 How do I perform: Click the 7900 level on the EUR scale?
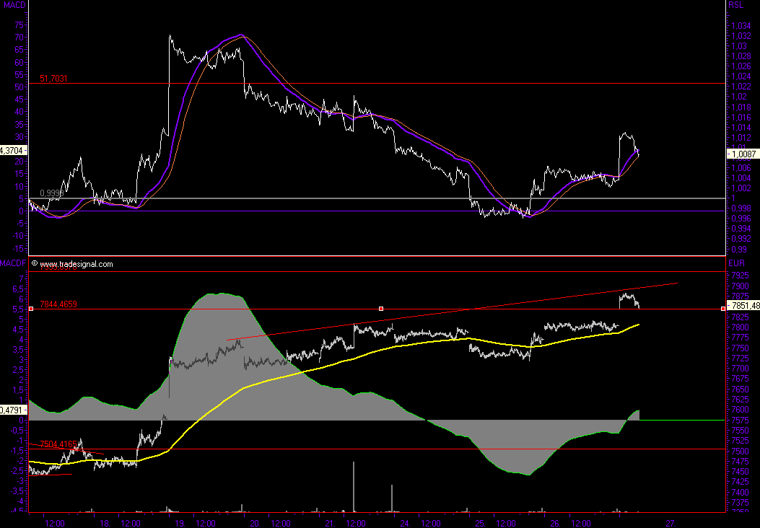click(739, 286)
